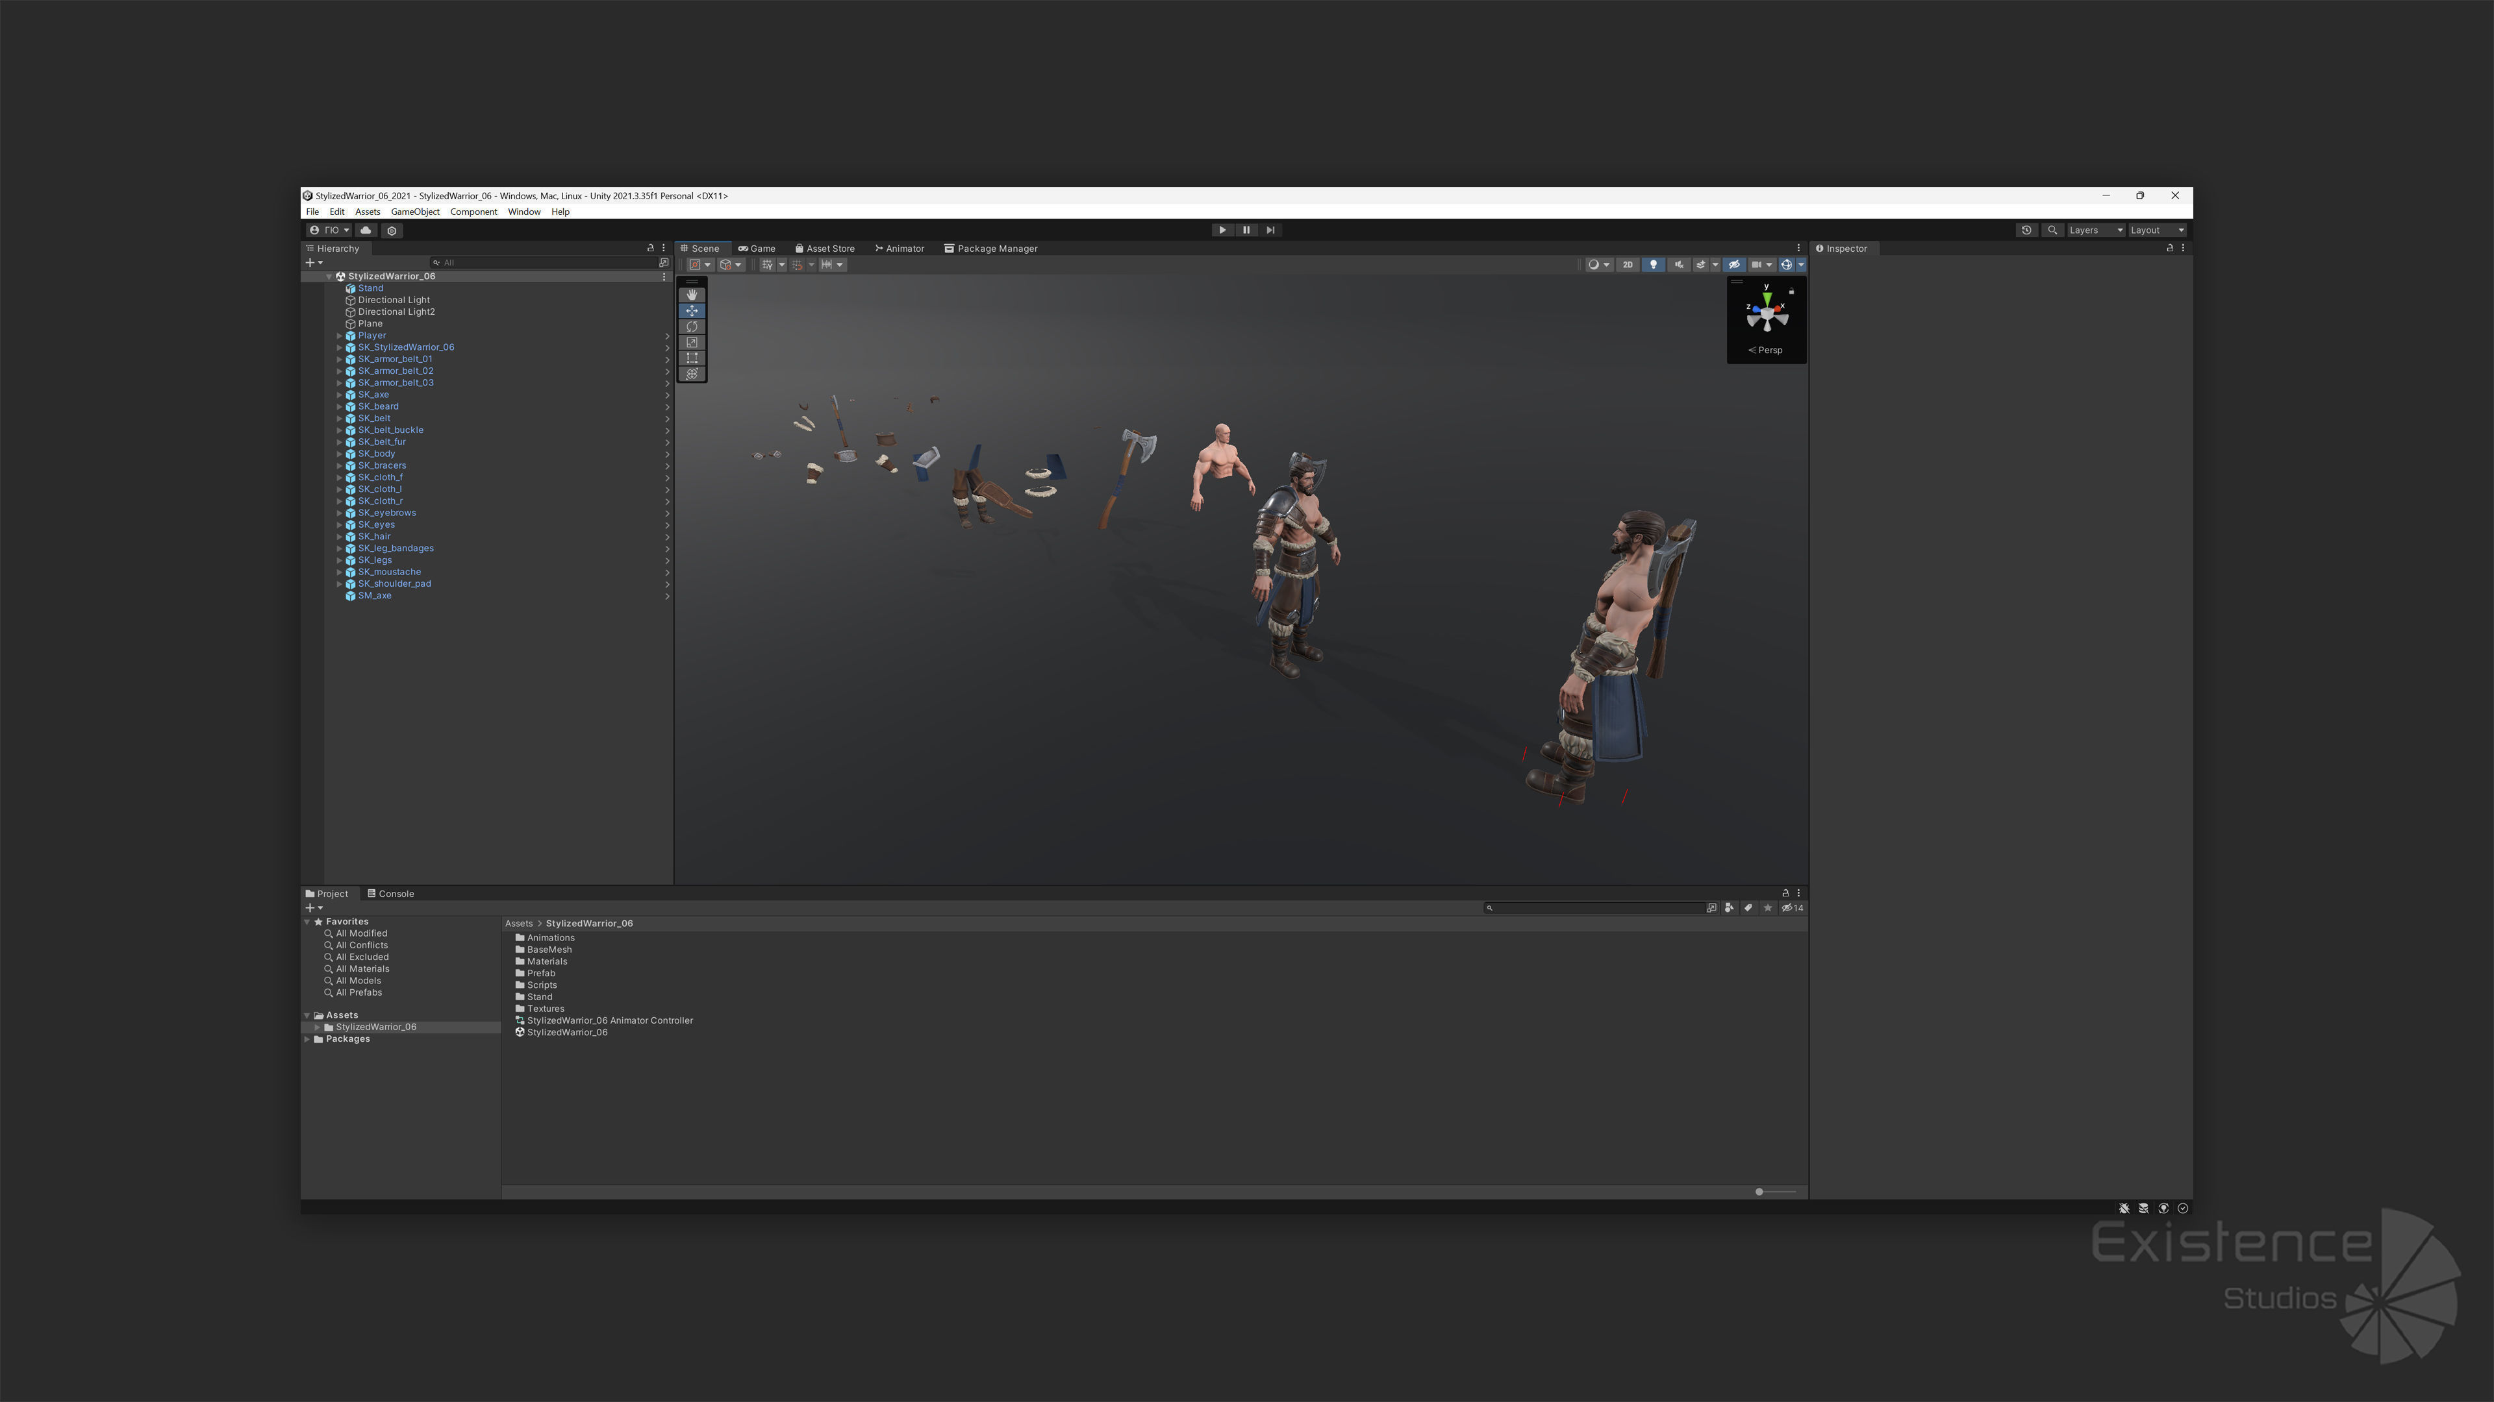Click the Step frame button

point(1270,230)
